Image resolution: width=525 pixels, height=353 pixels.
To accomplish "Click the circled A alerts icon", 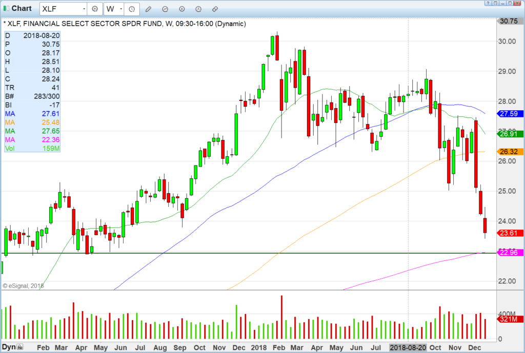I will pos(198,9).
